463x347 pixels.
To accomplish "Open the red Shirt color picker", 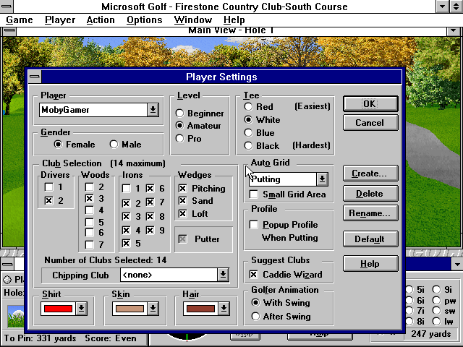I will (81, 309).
